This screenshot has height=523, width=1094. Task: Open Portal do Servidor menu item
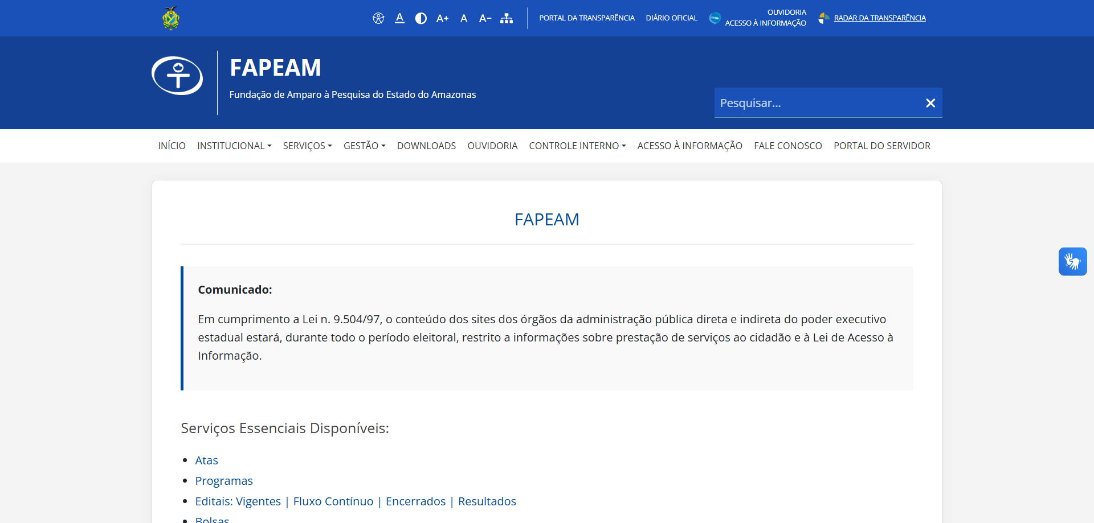(882, 146)
